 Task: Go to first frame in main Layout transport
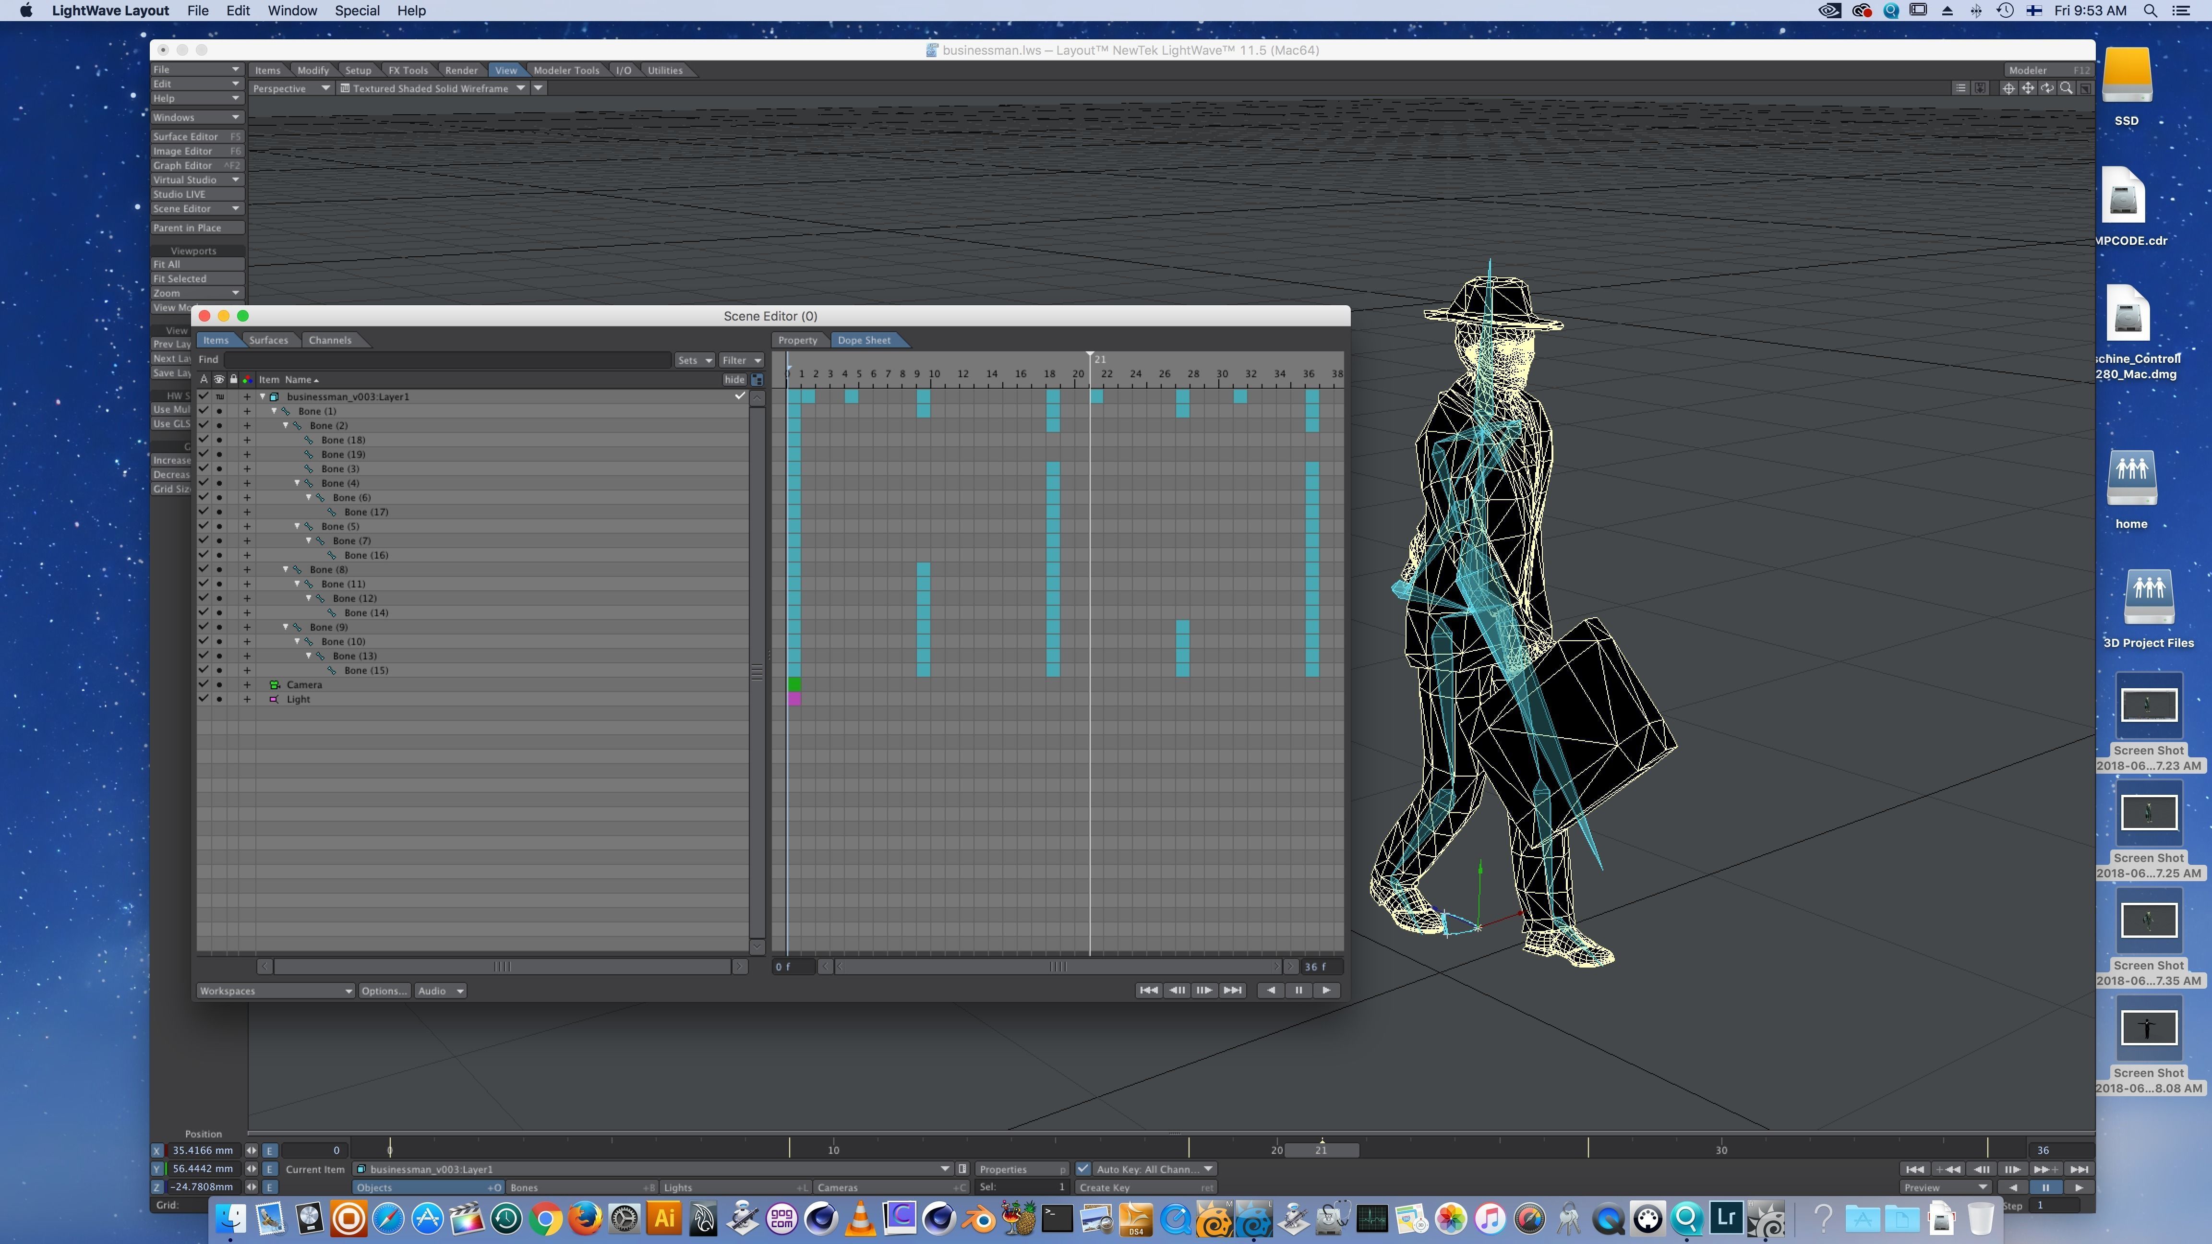[x=1914, y=1169]
